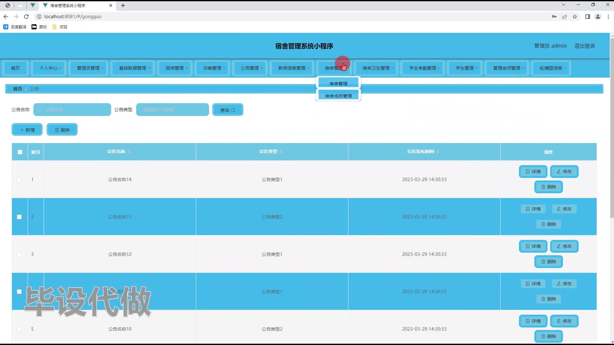Open the browser profile avatar icon
Image resolution: width=614 pixels, height=345 pixels.
(597, 17)
